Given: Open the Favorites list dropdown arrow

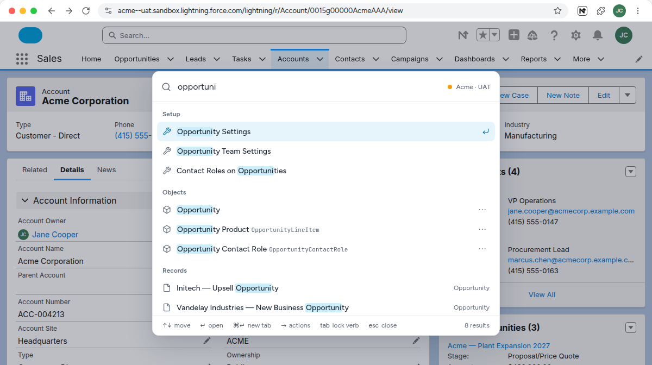Looking at the screenshot, I should click(x=494, y=35).
